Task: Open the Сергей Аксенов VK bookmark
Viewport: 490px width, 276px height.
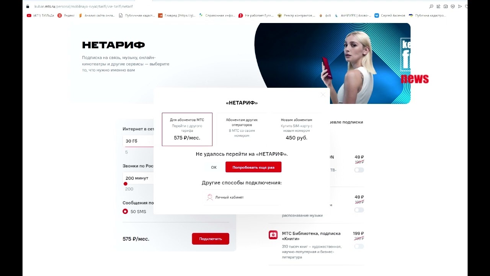Action: pyautogui.click(x=390, y=15)
